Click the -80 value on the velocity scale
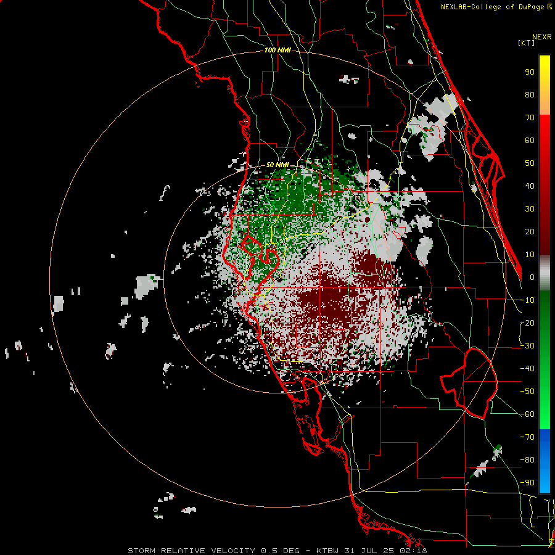The height and width of the screenshot is (555, 555). tap(527, 460)
